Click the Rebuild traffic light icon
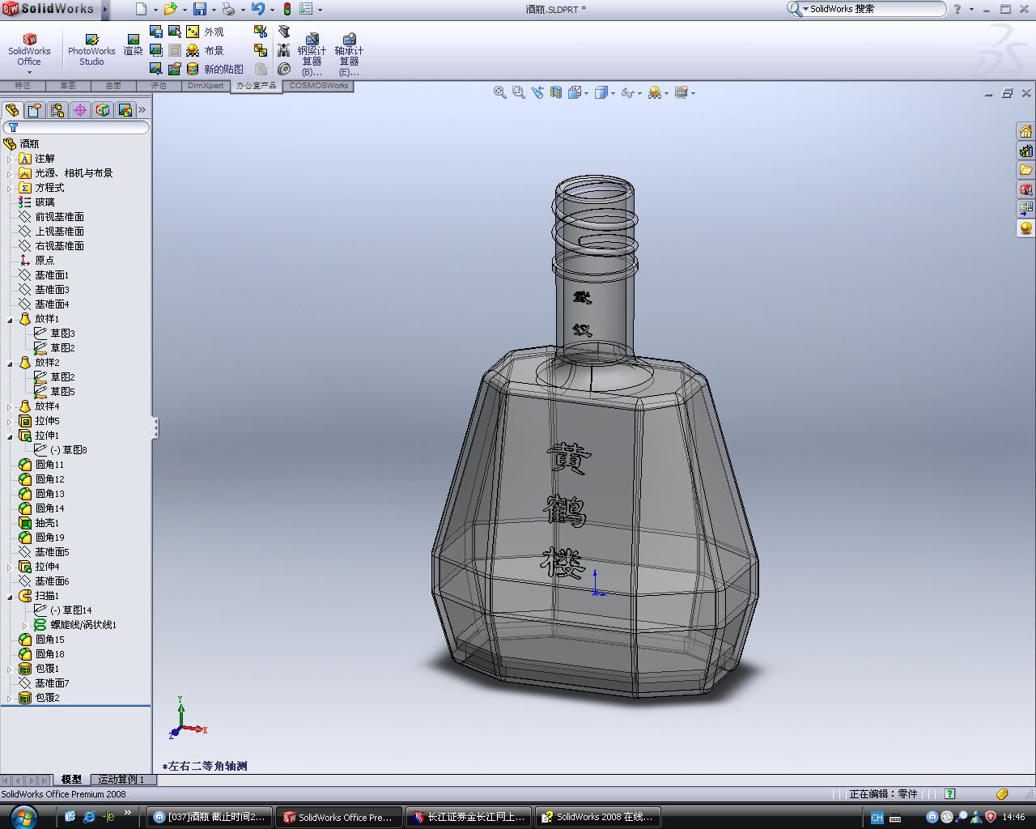Viewport: 1036px width, 829px height. [287, 10]
